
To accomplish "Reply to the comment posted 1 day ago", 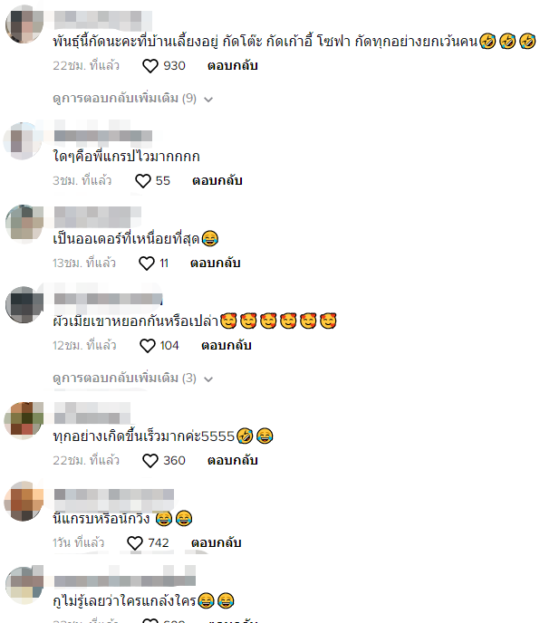I will point(217,542).
